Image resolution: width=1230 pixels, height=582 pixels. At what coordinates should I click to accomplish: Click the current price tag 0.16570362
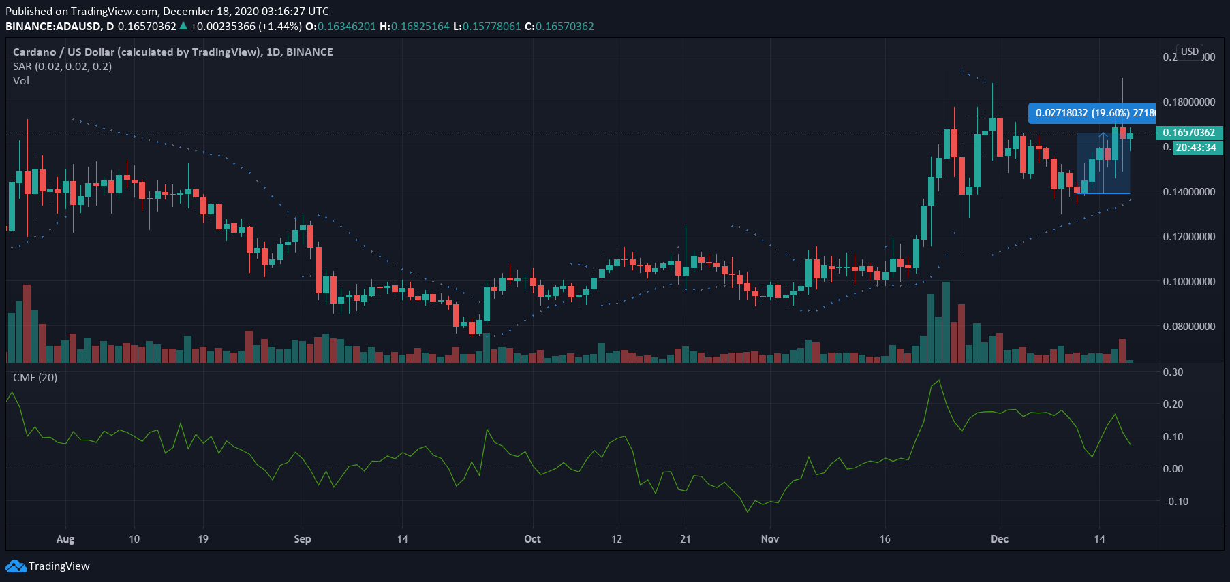click(x=1190, y=133)
